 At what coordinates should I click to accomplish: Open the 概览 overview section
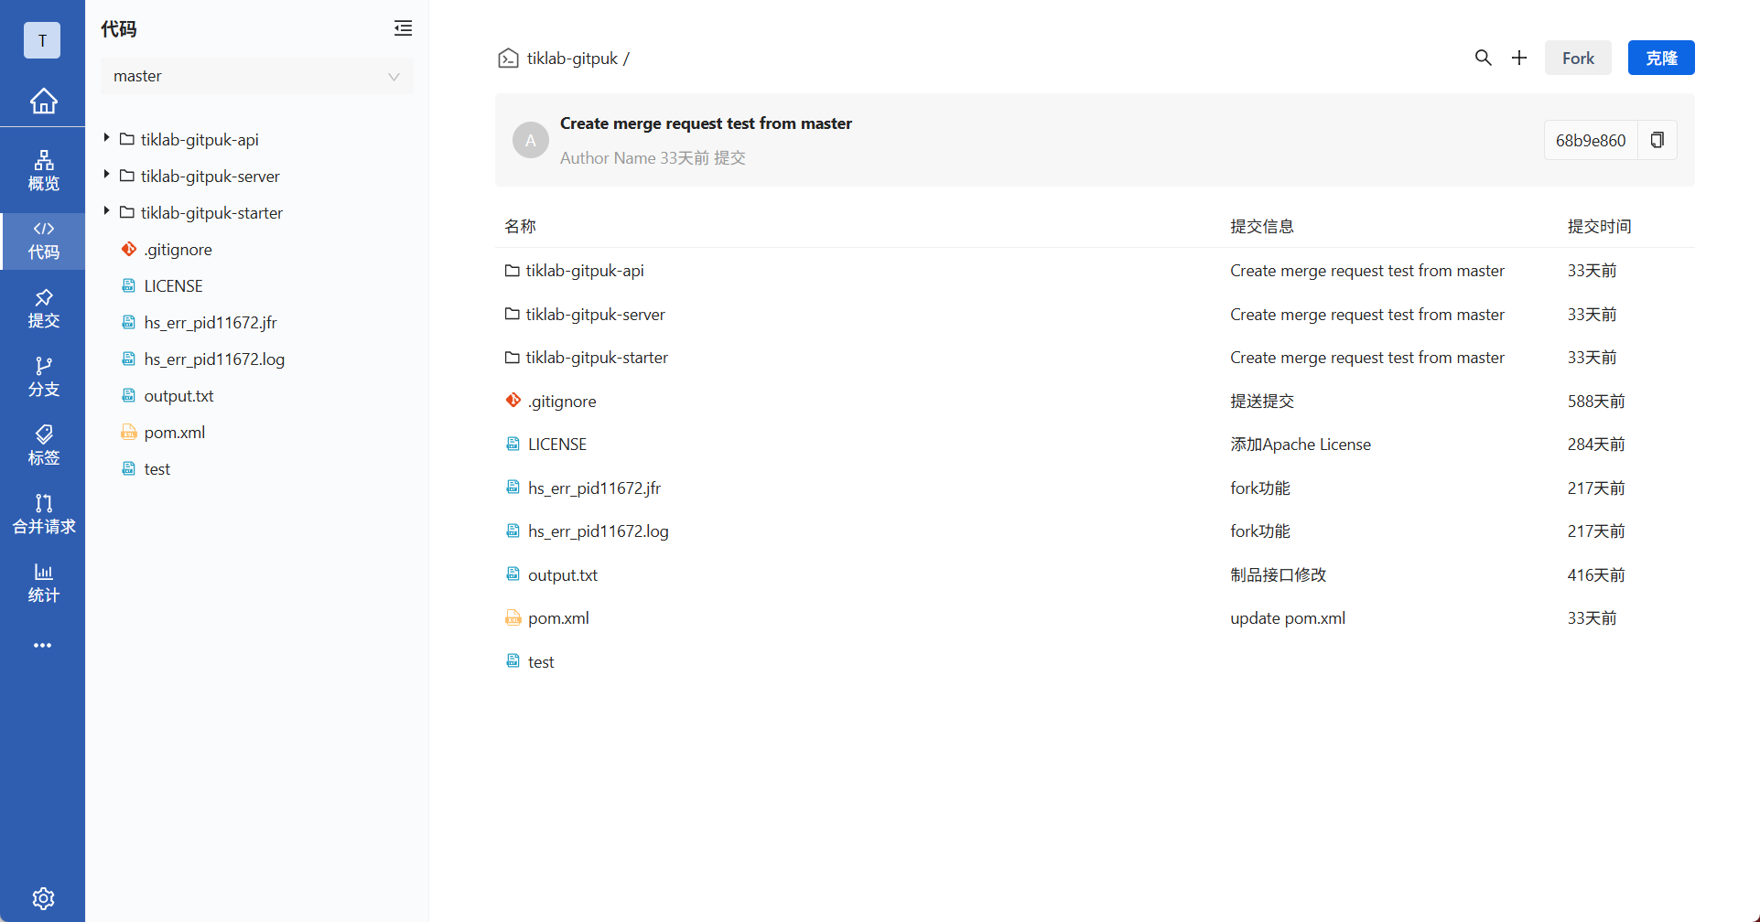tap(43, 171)
